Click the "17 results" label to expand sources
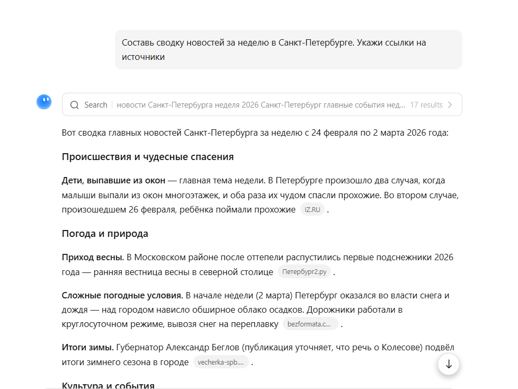 point(427,104)
